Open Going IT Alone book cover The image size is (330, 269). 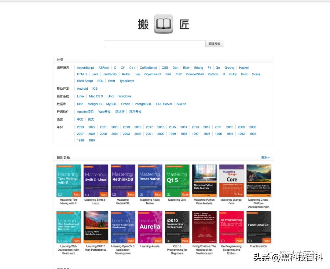tap(204, 227)
